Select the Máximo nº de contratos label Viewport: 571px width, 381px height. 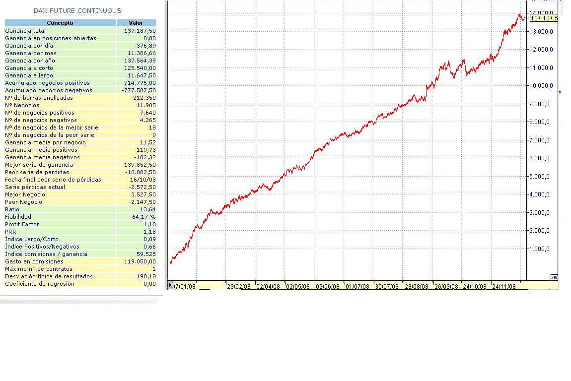39,269
